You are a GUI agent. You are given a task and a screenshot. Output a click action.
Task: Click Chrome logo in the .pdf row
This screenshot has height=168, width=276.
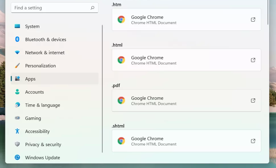point(121,100)
